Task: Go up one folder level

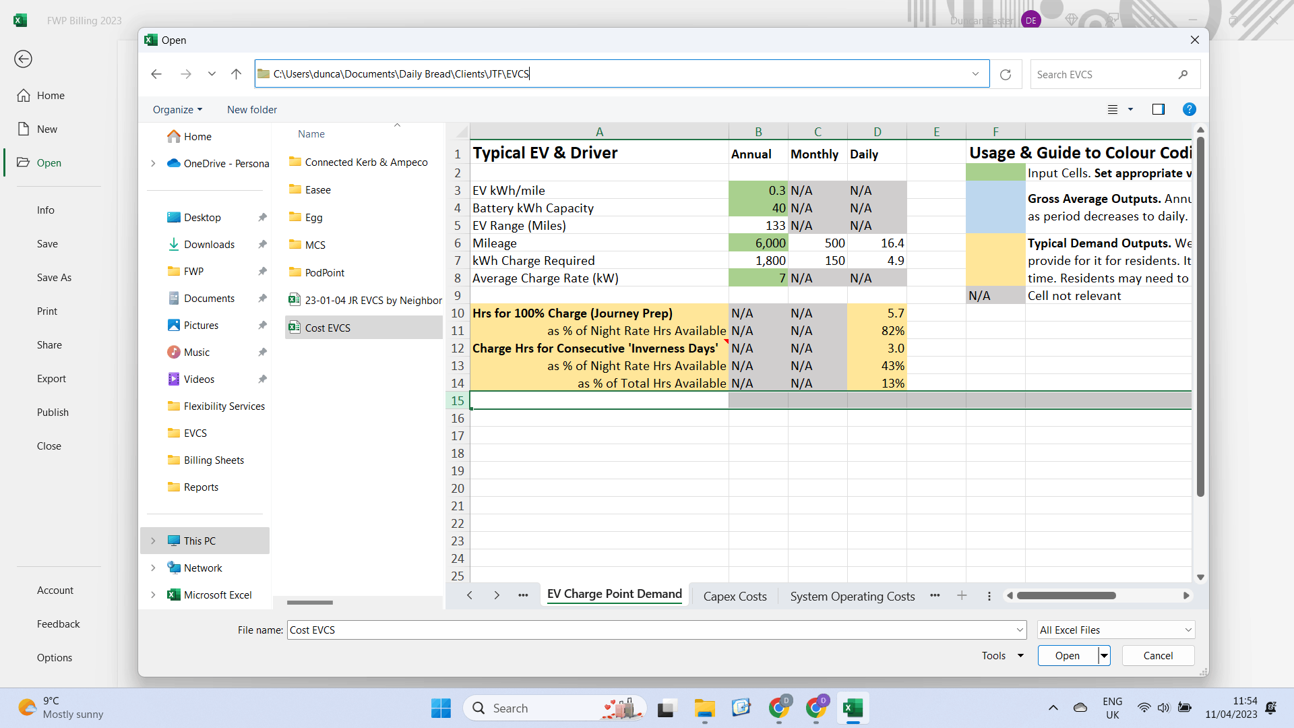Action: 236,74
